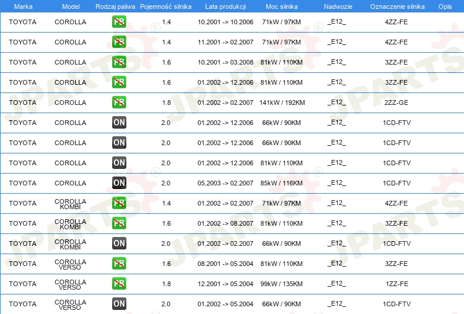The width and height of the screenshot is (464, 314).
Task: Click Corolla Verso model in the 1.6 row
Action: pos(71,264)
